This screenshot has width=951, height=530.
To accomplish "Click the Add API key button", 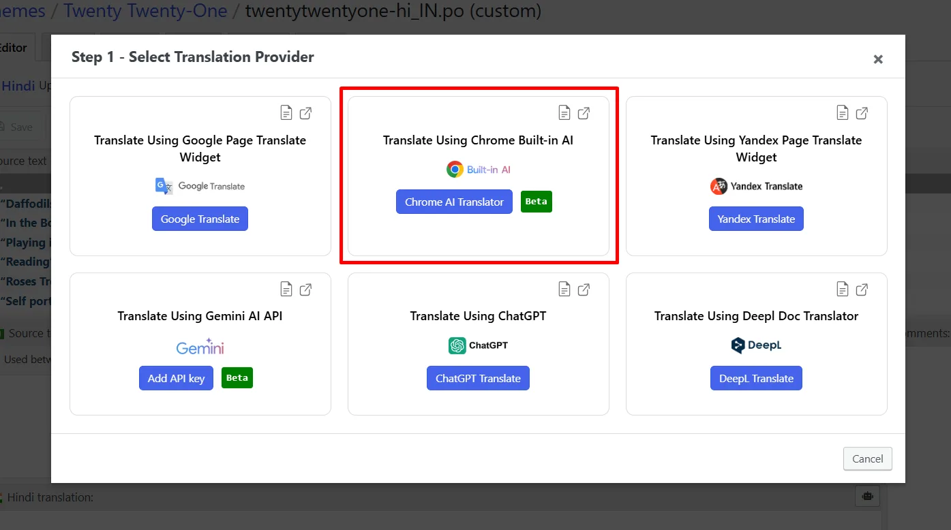I will pyautogui.click(x=176, y=378).
